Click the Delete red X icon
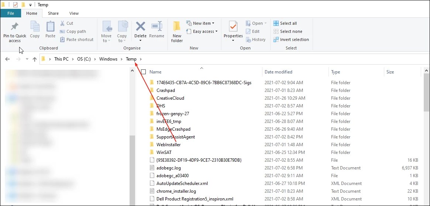Image resolution: width=430 pixels, height=206 pixels. pos(140,26)
